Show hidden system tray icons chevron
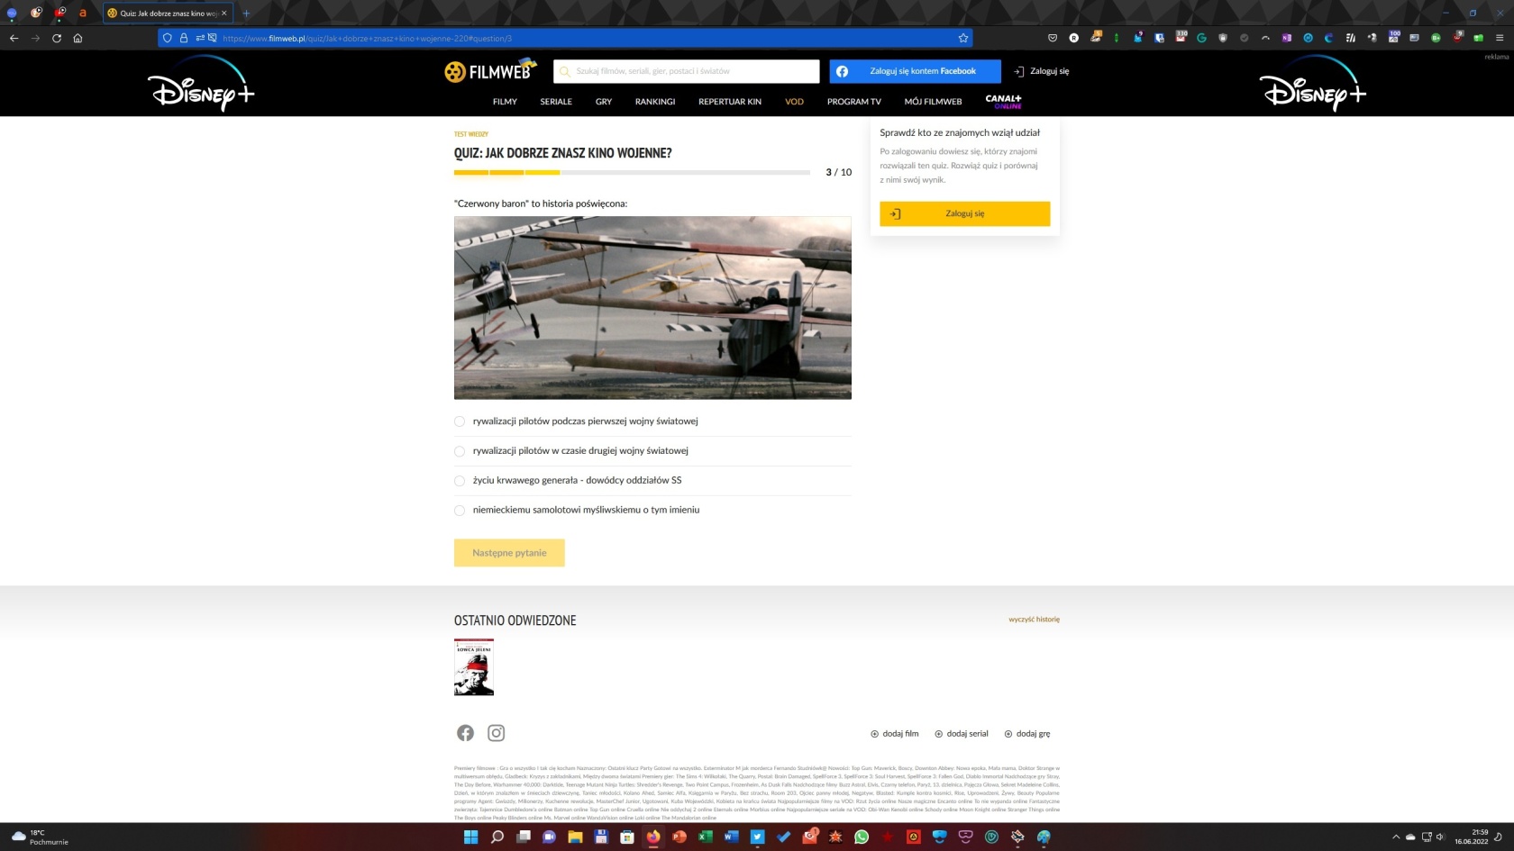The width and height of the screenshot is (1514, 851). [x=1396, y=837]
